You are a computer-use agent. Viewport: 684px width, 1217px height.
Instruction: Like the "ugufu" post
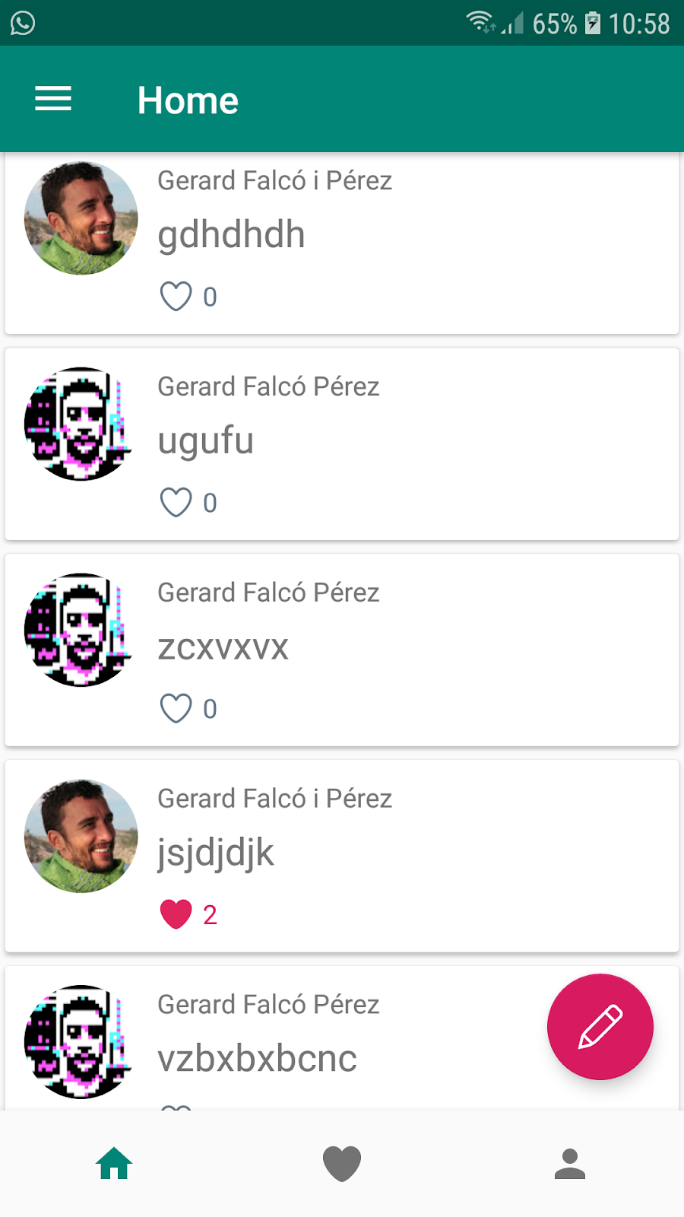pos(176,503)
